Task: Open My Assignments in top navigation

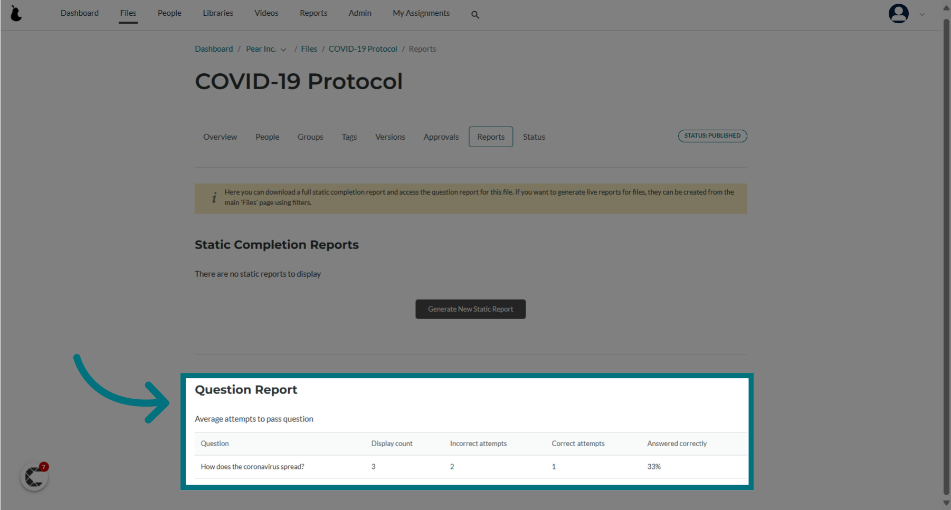Action: [421, 13]
